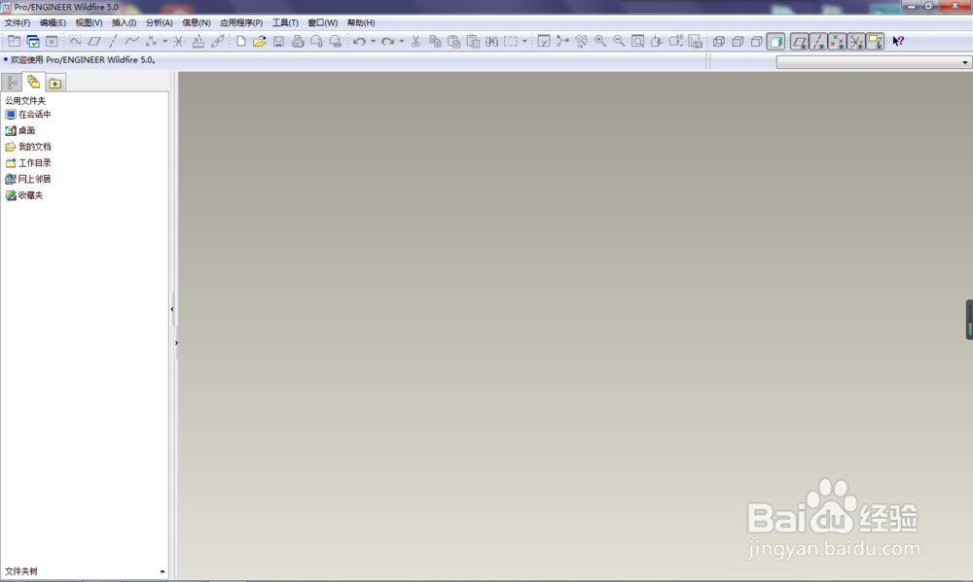Expand the browser pane with right arrow
This screenshot has height=582, width=973.
(176, 343)
